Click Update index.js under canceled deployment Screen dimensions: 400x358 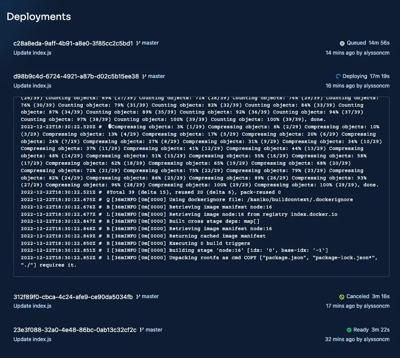tap(32, 306)
